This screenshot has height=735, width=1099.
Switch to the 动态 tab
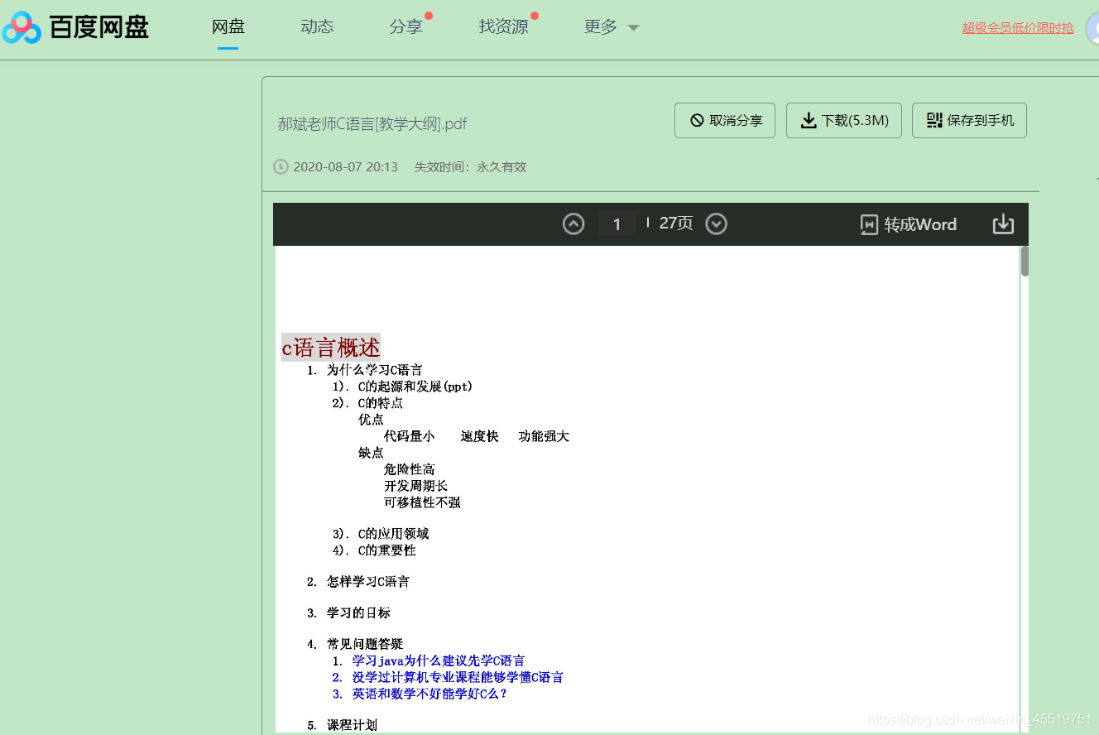(317, 26)
